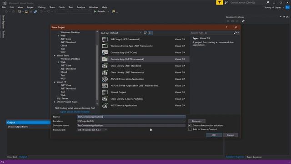Click the Windows Forms App template icon
291x164 pixels.
(x=105, y=46)
